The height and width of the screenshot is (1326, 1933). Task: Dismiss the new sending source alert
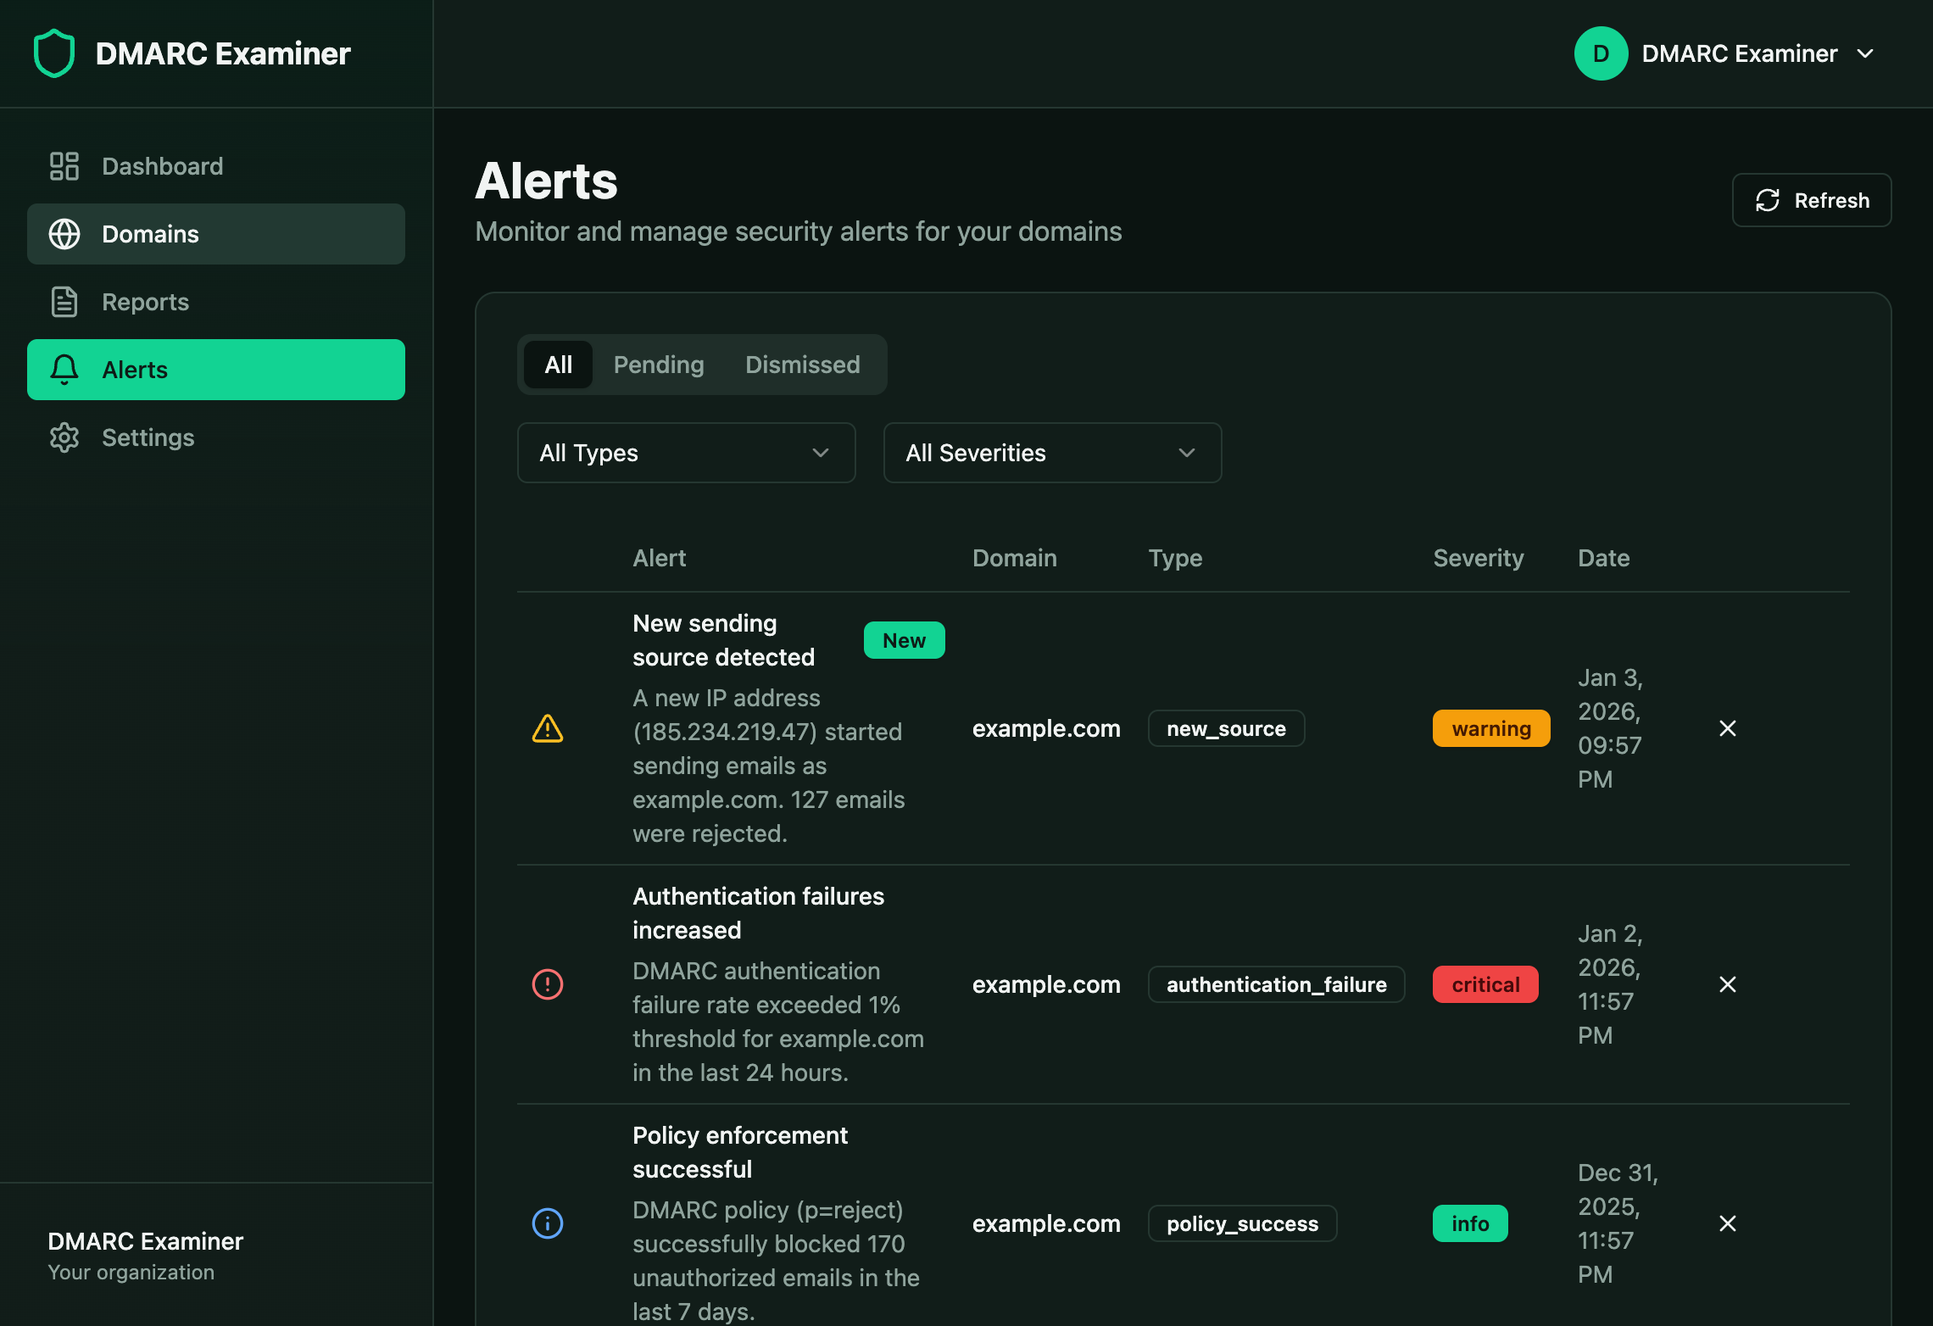(x=1729, y=728)
